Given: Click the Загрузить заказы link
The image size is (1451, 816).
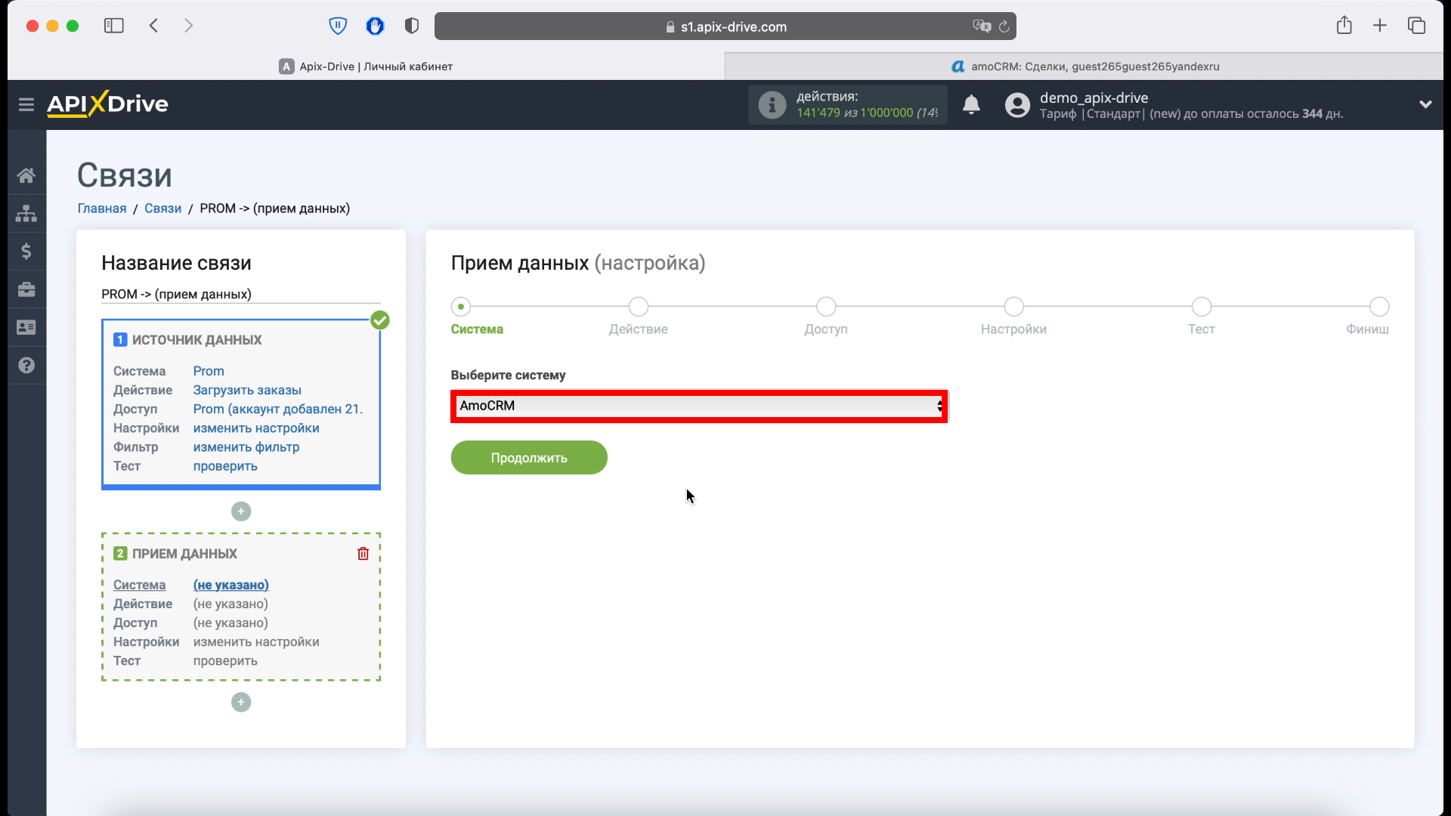Looking at the screenshot, I should (247, 390).
